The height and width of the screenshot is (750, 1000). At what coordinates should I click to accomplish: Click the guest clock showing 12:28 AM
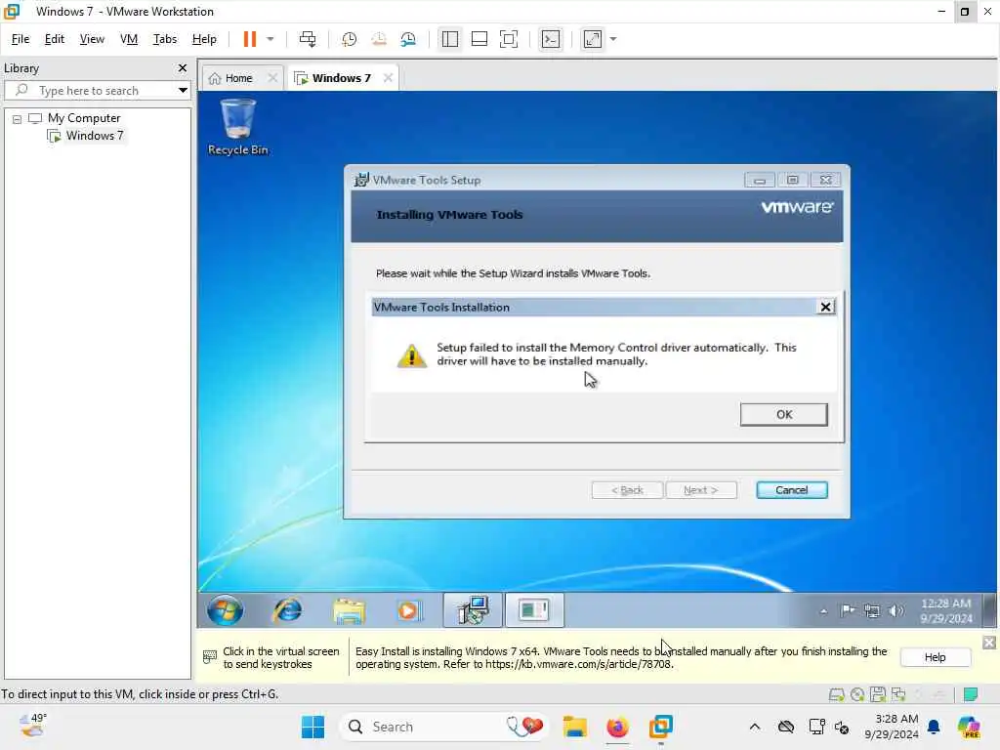click(x=945, y=611)
